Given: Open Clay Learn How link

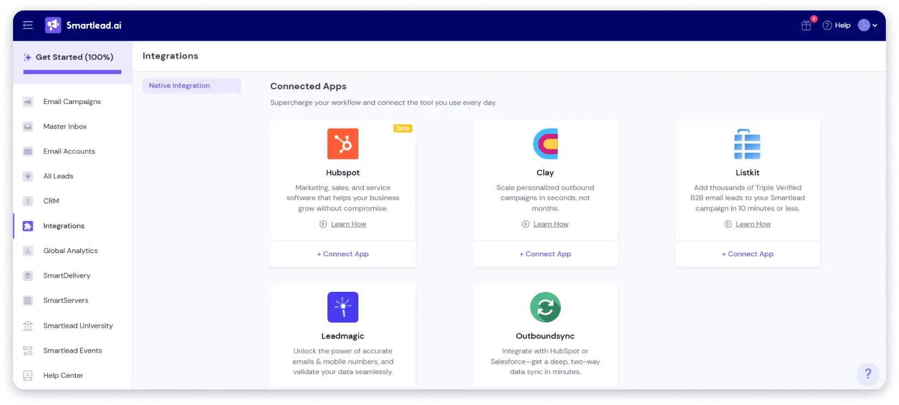Looking at the screenshot, I should pyautogui.click(x=550, y=224).
